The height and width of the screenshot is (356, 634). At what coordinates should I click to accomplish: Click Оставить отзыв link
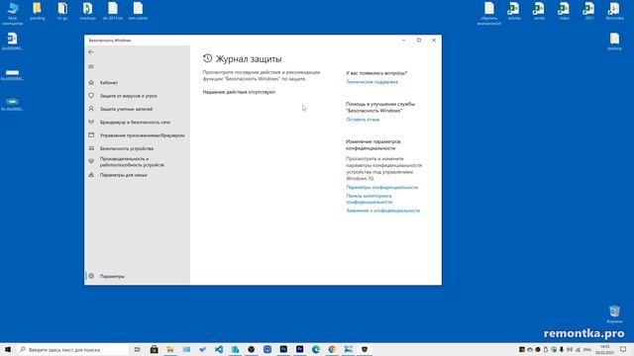(x=363, y=120)
